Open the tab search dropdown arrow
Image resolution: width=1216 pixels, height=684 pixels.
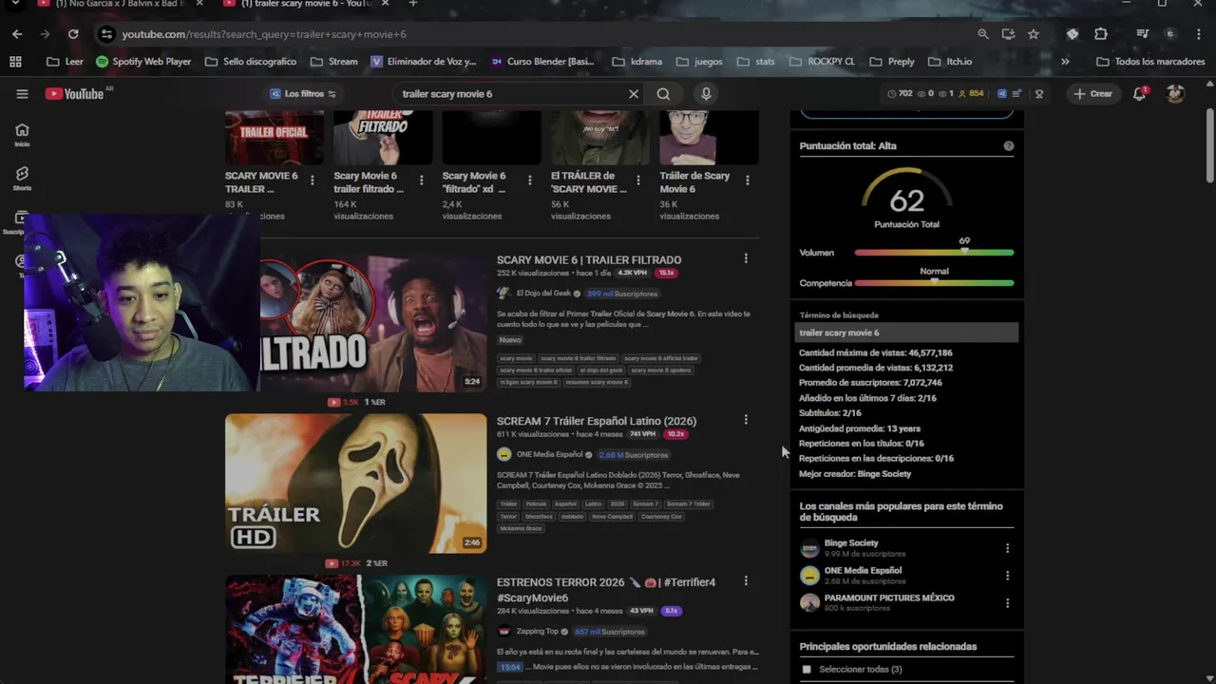15,4
